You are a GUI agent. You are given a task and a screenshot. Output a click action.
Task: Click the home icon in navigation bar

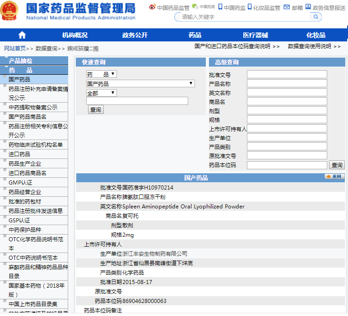22,35
